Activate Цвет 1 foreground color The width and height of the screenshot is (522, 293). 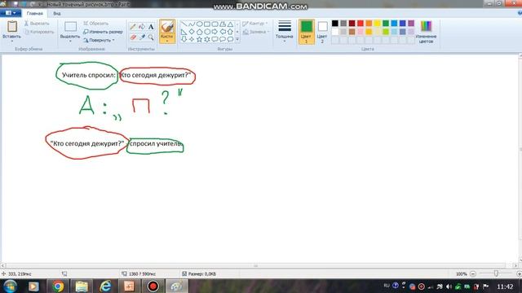click(307, 32)
